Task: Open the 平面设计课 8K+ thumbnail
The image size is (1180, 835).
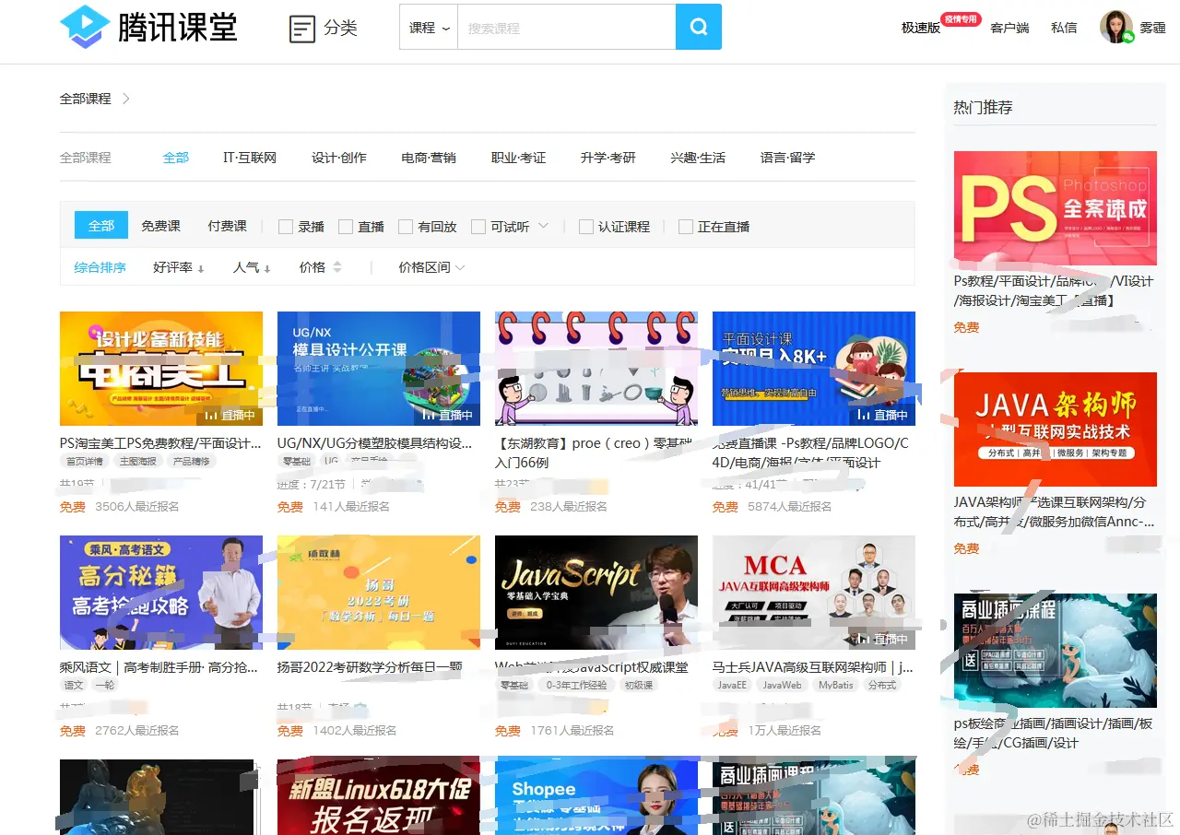Action: click(814, 369)
